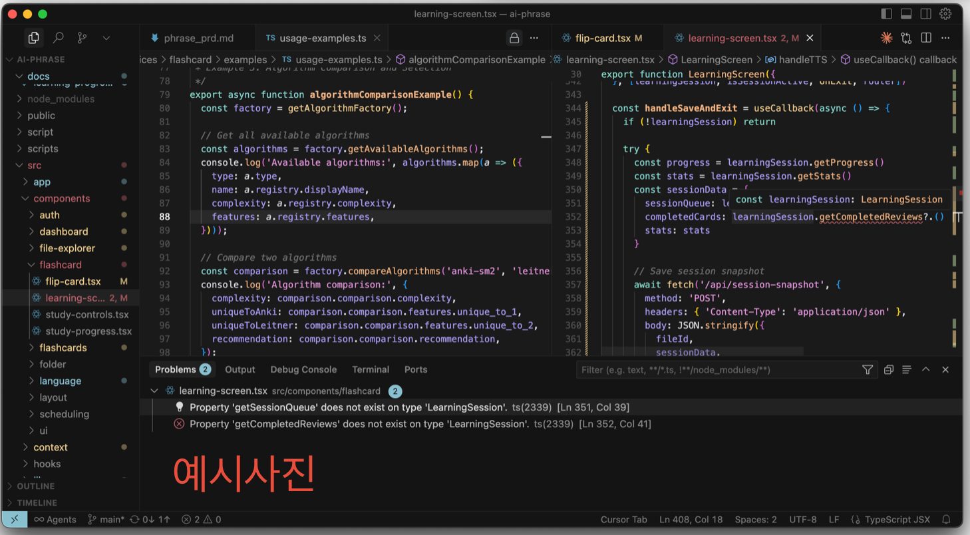Open the settings gear in title bar

945,14
